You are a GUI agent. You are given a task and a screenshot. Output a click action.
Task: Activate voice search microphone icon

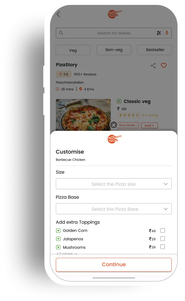pyautogui.click(x=167, y=33)
